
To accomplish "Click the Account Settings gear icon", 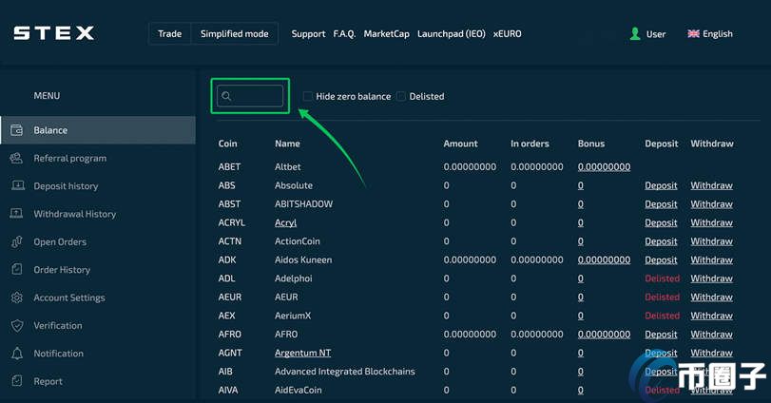I will [x=17, y=297].
